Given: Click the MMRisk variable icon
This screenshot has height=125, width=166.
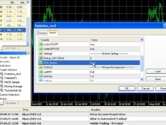Looking at the screenshot, I should click(x=41, y=76).
